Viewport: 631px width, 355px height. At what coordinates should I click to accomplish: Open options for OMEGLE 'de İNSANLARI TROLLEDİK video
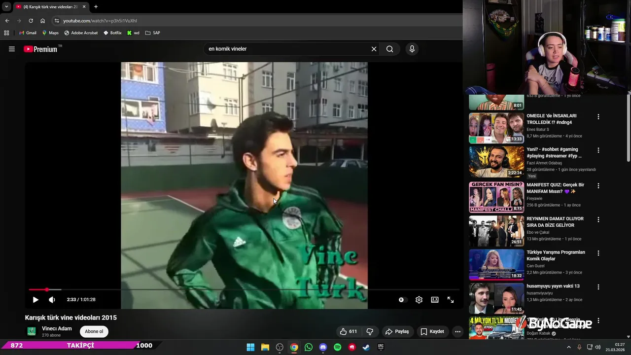point(598,117)
